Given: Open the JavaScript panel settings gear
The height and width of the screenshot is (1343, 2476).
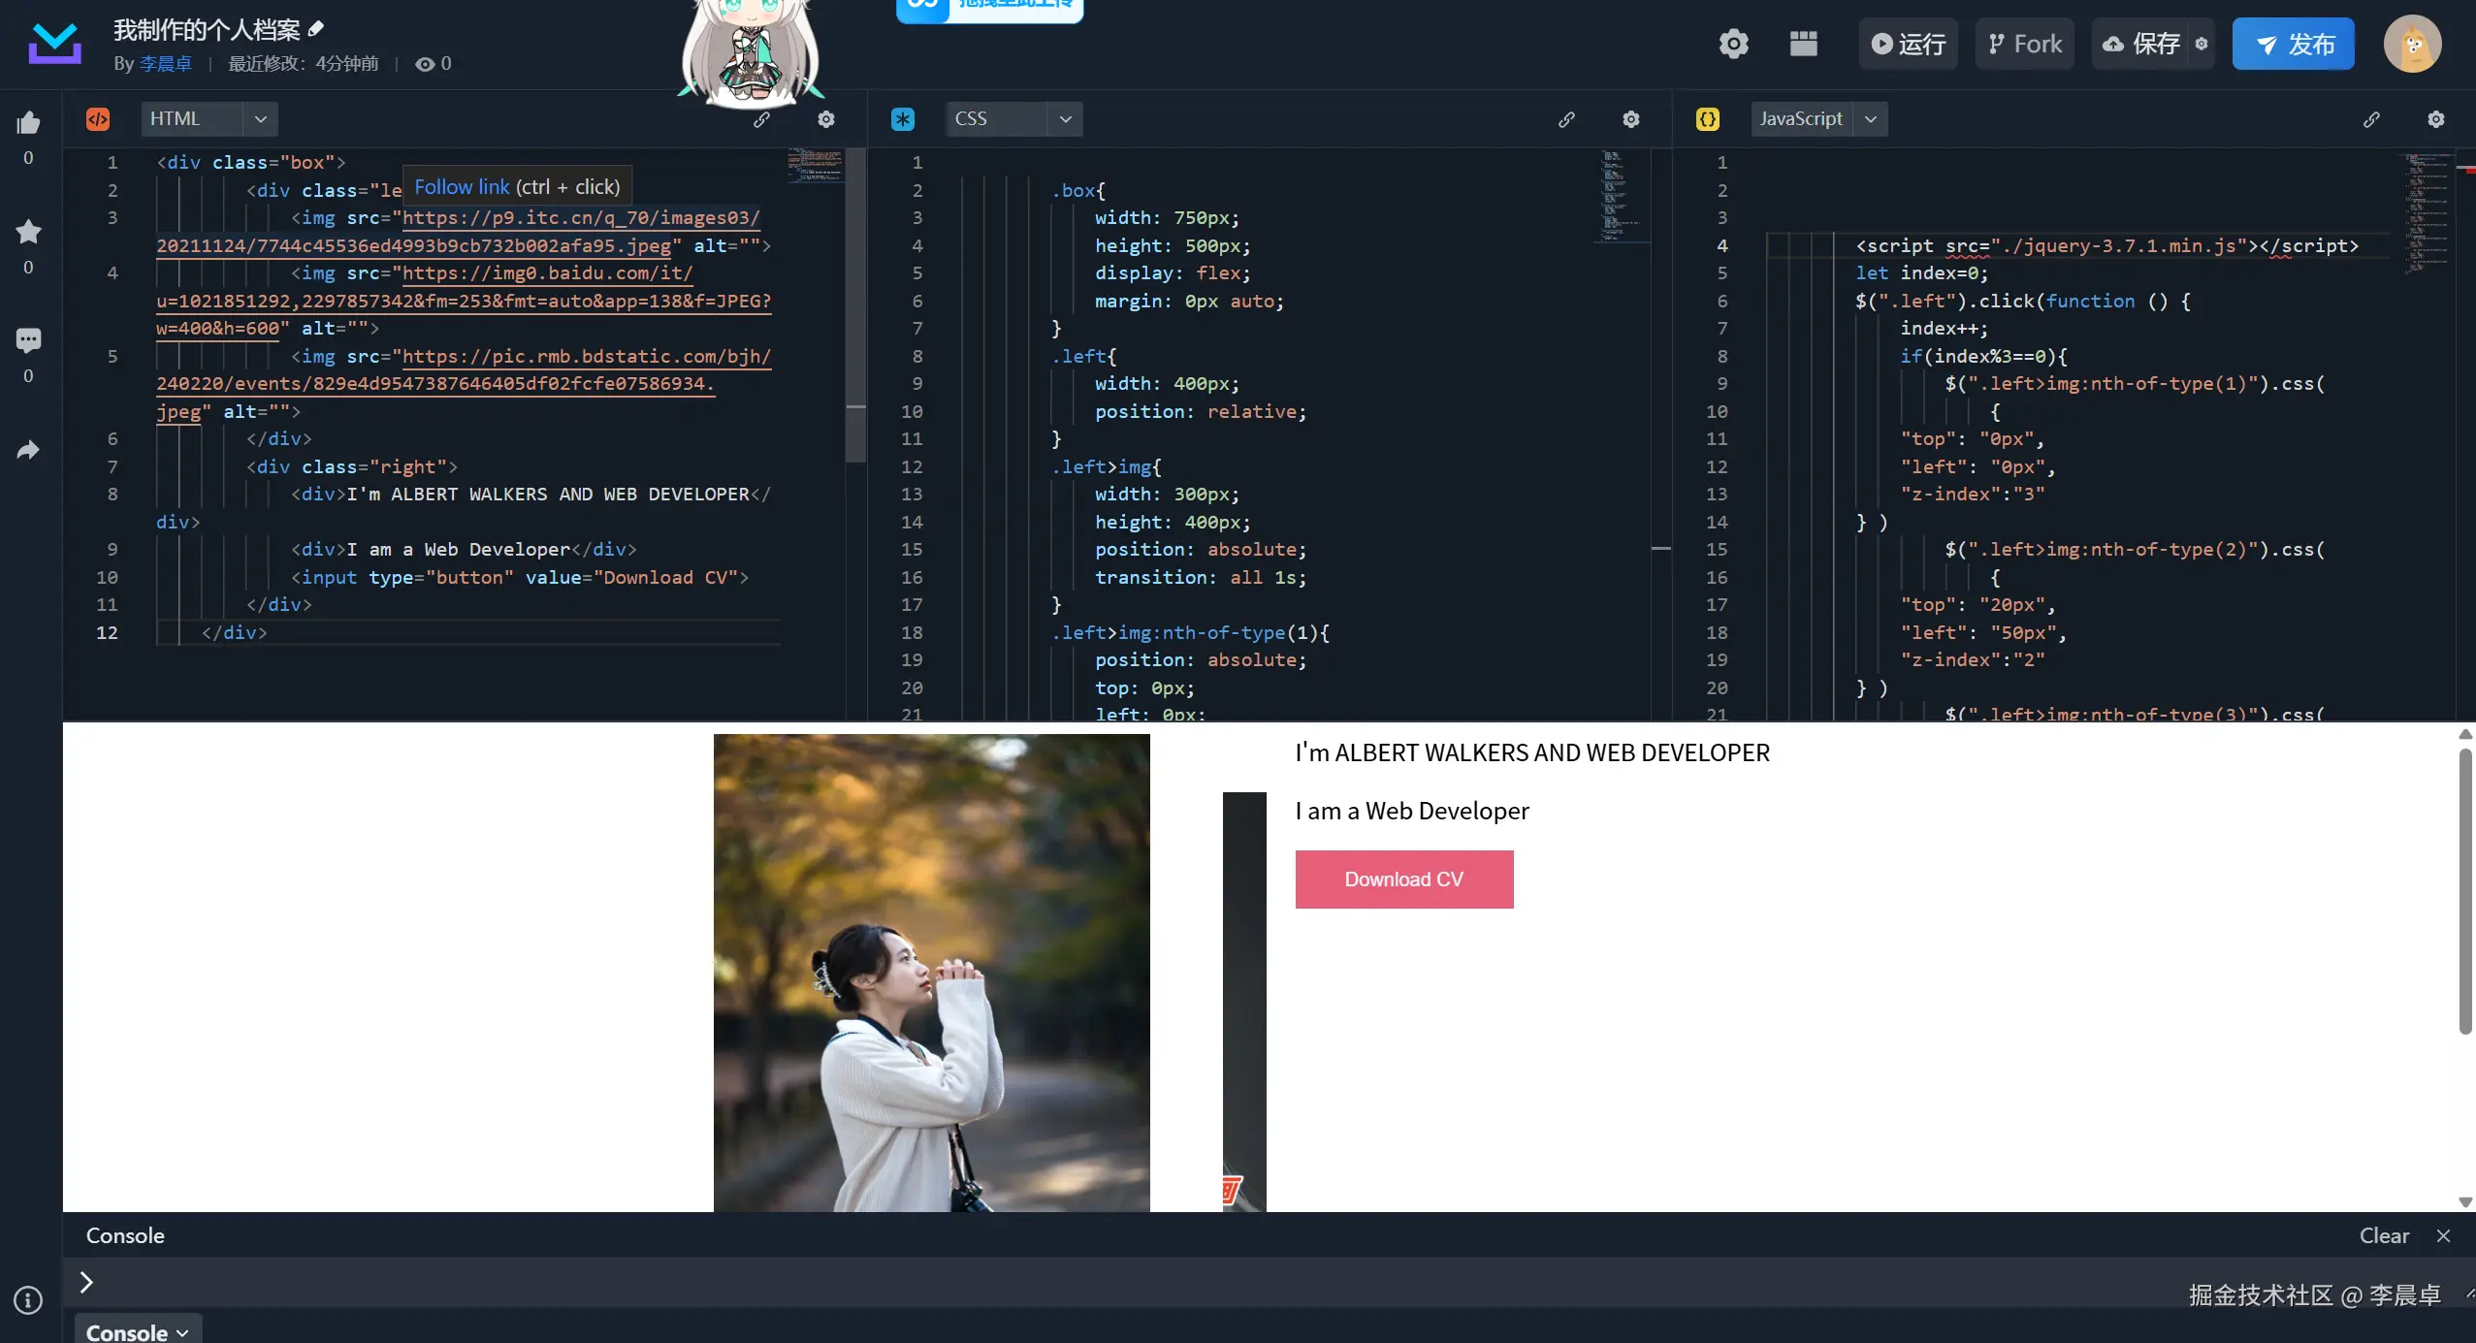Looking at the screenshot, I should (x=2436, y=118).
